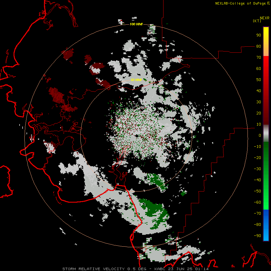
Task: Select the 100 NMI range ring label
Action: click(x=136, y=24)
